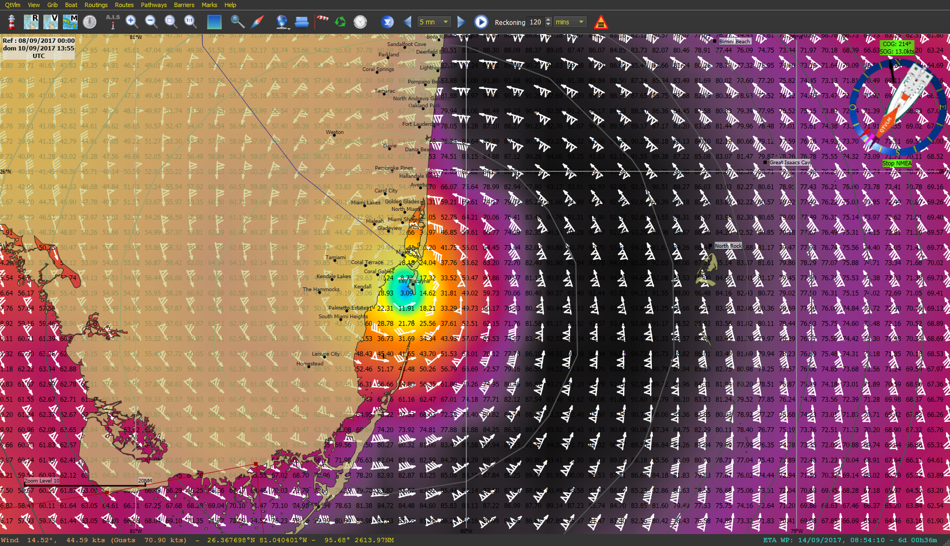
Task: Click the Great Isaacs Cay mark label
Action: tap(789, 163)
